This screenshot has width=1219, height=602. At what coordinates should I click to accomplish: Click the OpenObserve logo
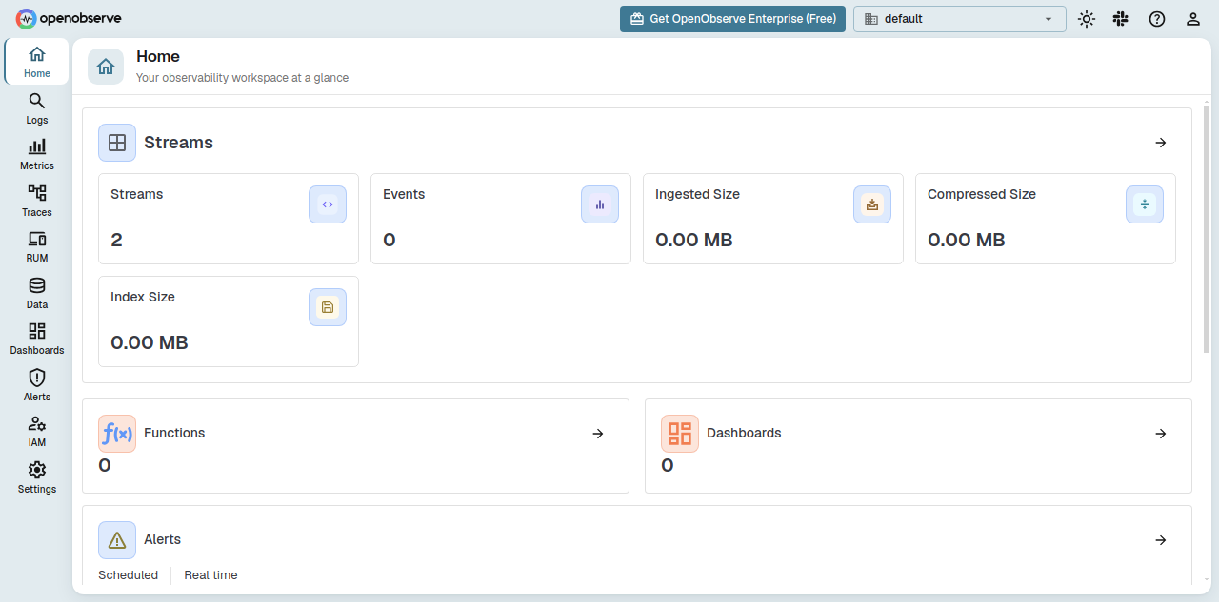(x=69, y=18)
